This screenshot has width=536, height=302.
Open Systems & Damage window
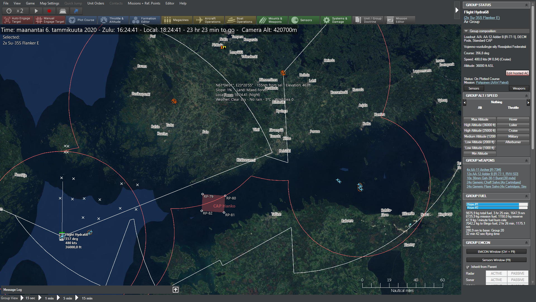[336, 20]
